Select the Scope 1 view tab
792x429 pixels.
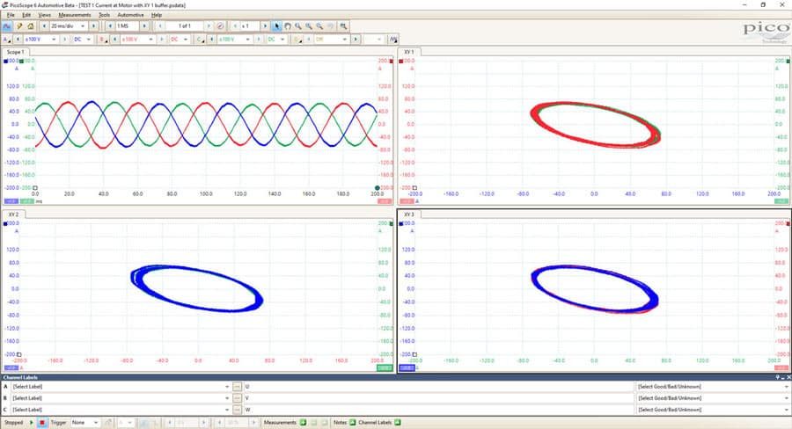pyautogui.click(x=15, y=52)
